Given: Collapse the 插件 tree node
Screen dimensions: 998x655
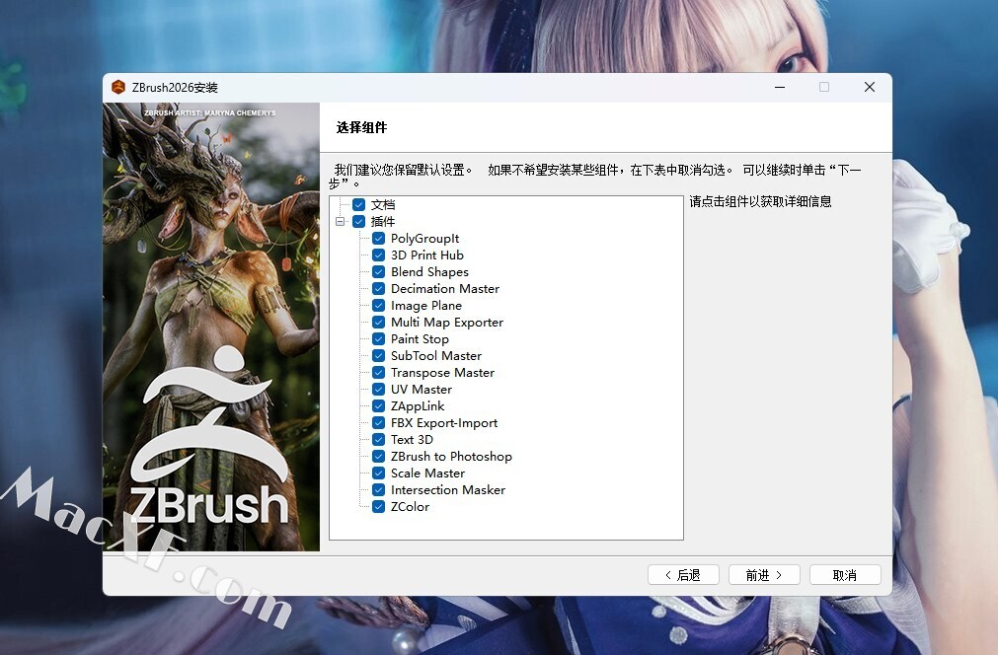Looking at the screenshot, I should point(341,221).
